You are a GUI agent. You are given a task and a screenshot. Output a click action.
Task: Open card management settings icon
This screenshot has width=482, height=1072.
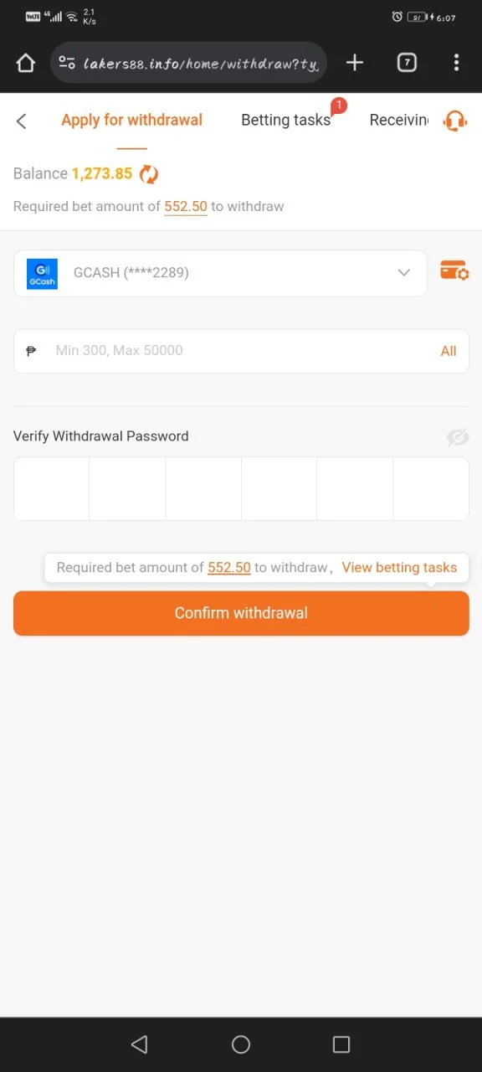click(x=454, y=271)
